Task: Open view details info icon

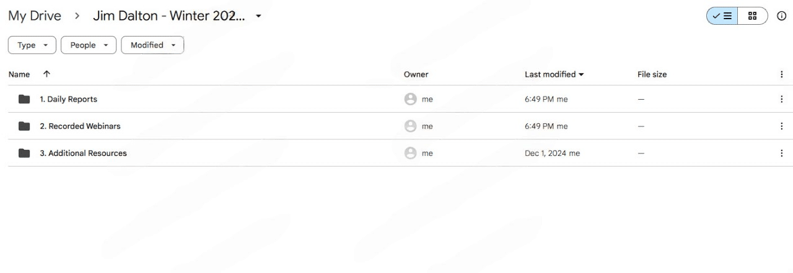Action: (781, 17)
